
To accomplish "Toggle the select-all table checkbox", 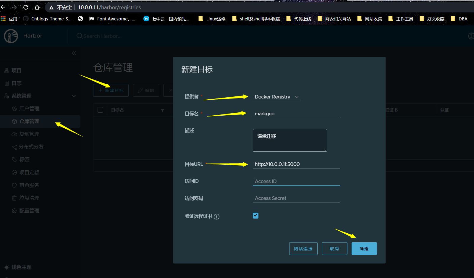I will click(101, 110).
